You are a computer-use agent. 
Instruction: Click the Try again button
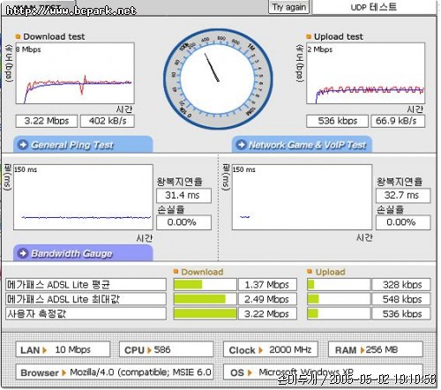[x=288, y=7]
